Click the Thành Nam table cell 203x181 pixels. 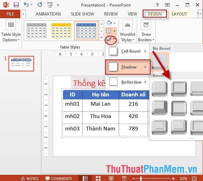point(100,130)
